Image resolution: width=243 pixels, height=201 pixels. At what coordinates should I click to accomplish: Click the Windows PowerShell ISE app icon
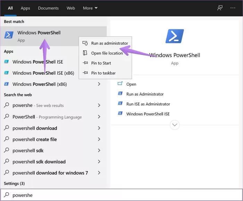click(6, 62)
